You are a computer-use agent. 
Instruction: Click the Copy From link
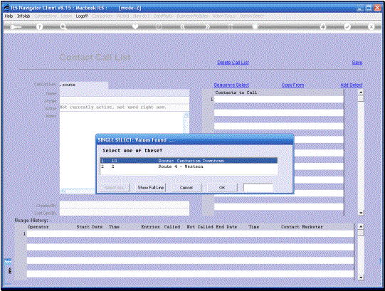[292, 85]
